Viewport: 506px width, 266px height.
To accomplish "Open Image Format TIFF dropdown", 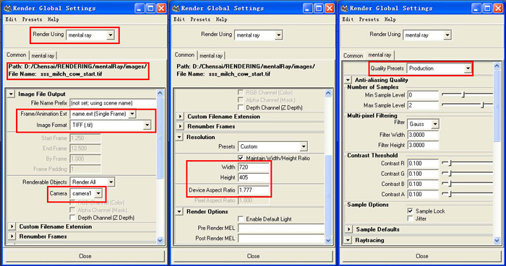I will 111,125.
